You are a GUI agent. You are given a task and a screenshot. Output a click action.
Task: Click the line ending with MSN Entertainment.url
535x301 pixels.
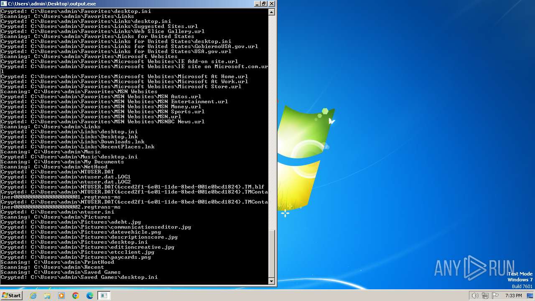[x=114, y=102]
